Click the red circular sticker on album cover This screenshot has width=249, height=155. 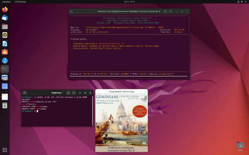139,111
